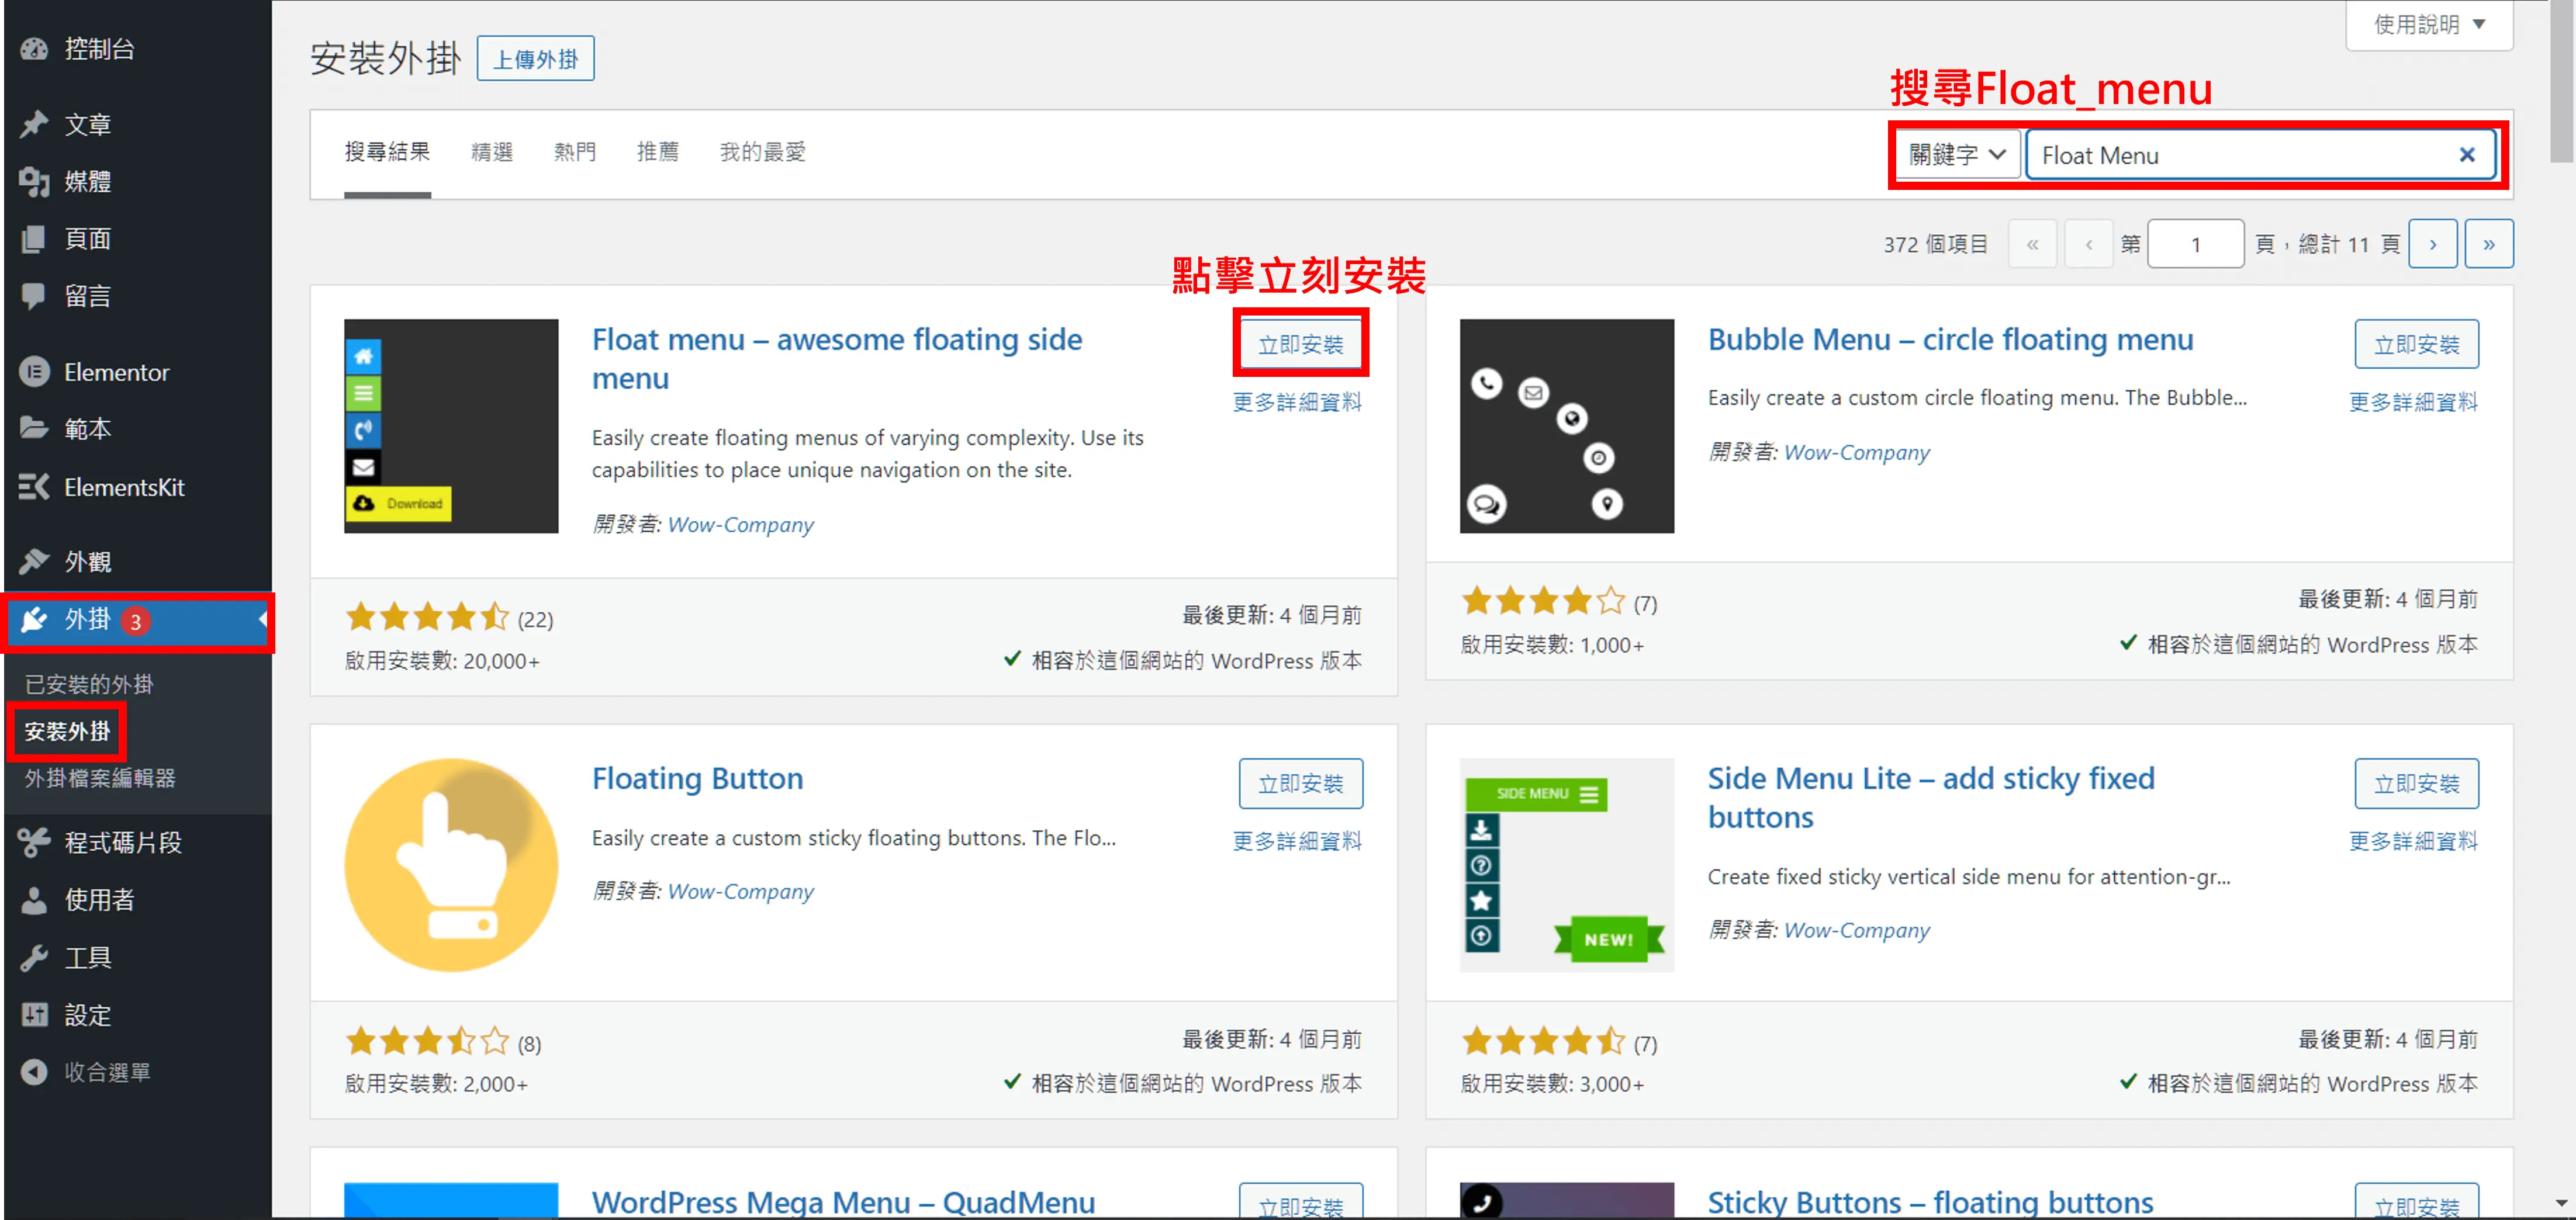Click the Floating Button hand thumbnail
Image resolution: width=2576 pixels, height=1220 pixels.
point(451,865)
